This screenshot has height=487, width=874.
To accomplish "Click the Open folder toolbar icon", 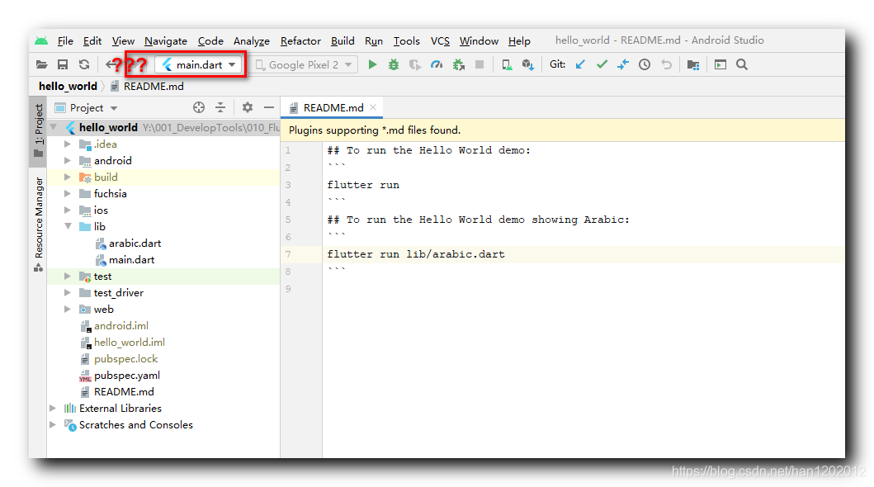I will (42, 64).
